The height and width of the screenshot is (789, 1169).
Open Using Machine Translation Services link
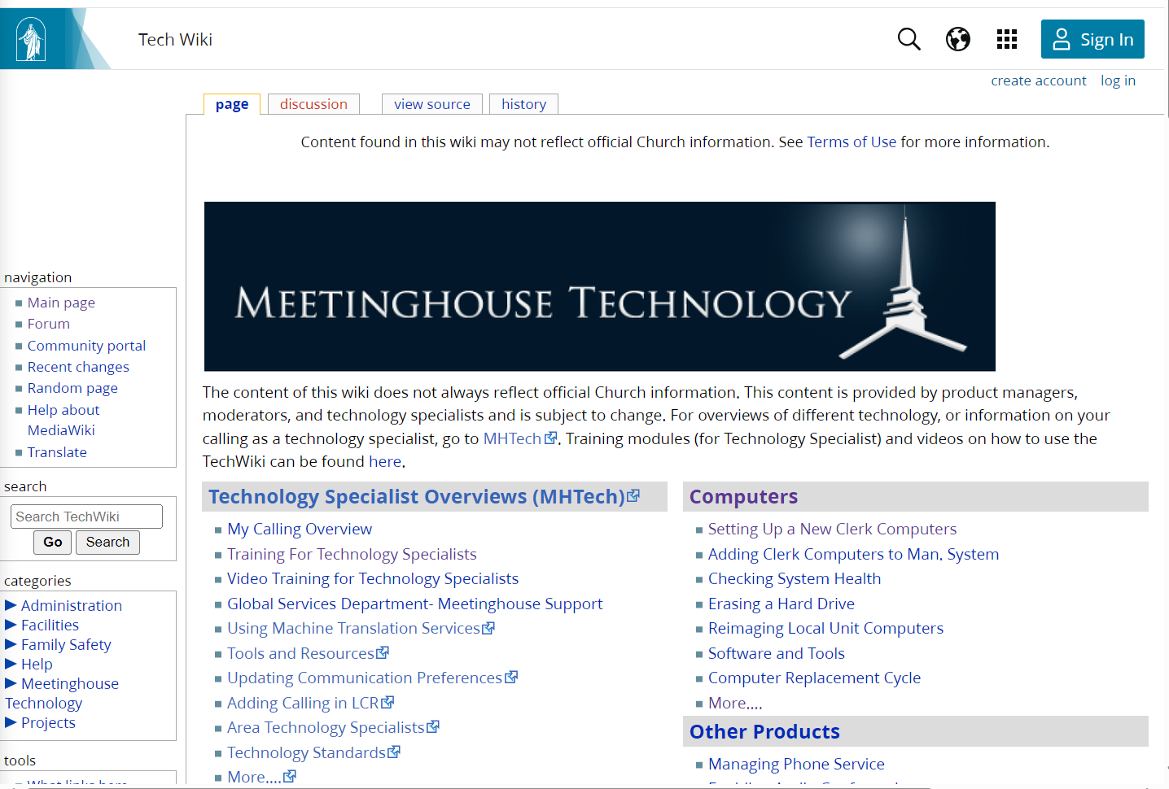(361, 628)
